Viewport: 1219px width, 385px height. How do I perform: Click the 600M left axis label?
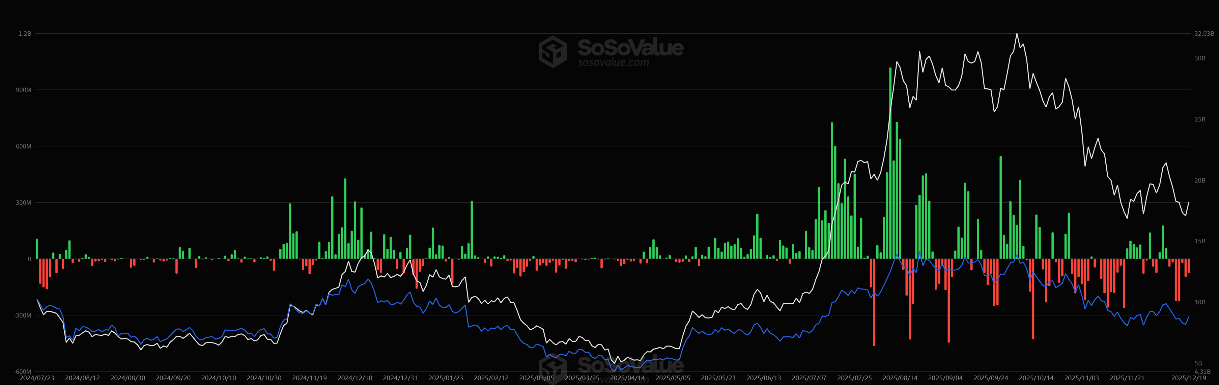[24, 146]
